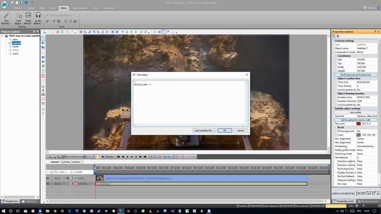Switch to the Editor ribbon tab
The width and height of the screenshot is (381, 214).
pos(64,8)
